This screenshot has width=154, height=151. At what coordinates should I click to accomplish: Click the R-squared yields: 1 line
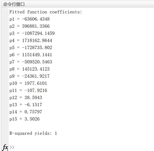pos(33,133)
